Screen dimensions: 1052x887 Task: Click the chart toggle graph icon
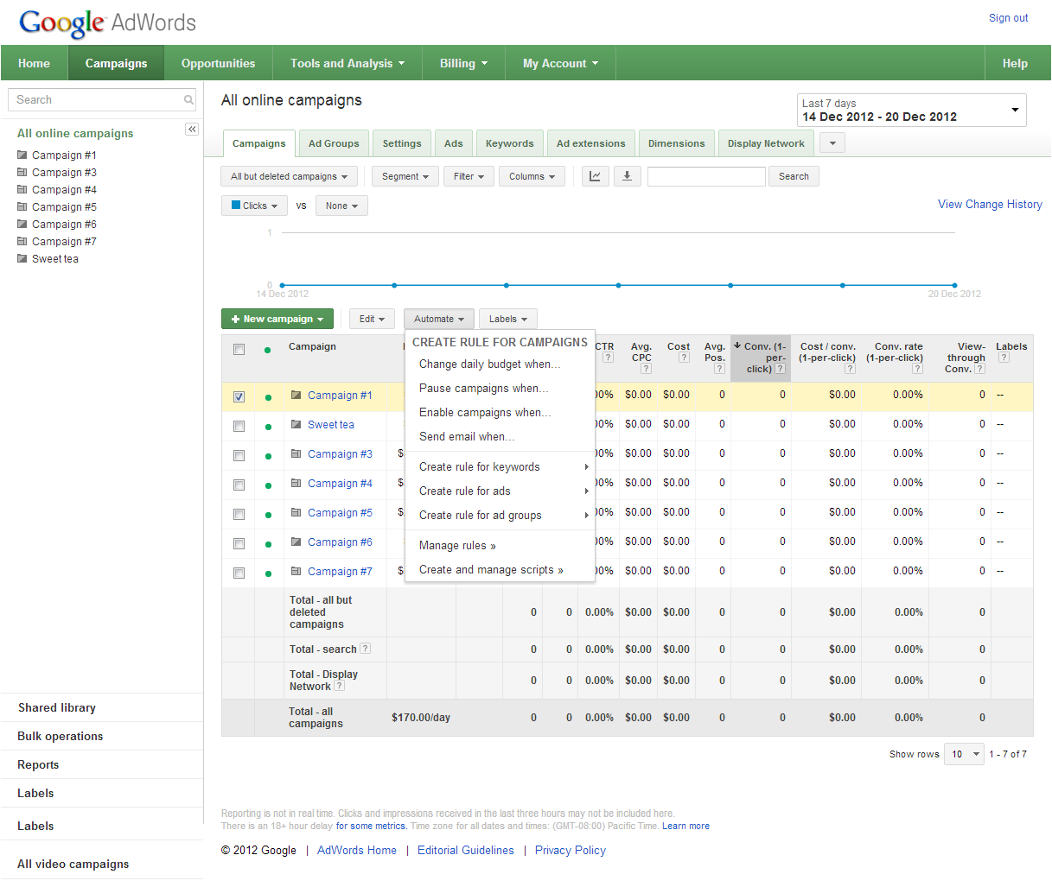click(595, 176)
